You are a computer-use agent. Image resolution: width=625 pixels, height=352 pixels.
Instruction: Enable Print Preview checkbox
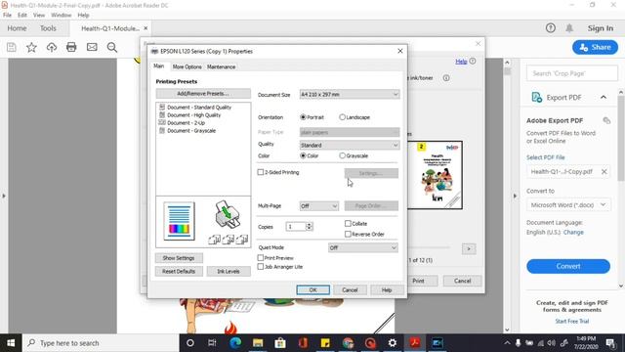click(x=261, y=258)
